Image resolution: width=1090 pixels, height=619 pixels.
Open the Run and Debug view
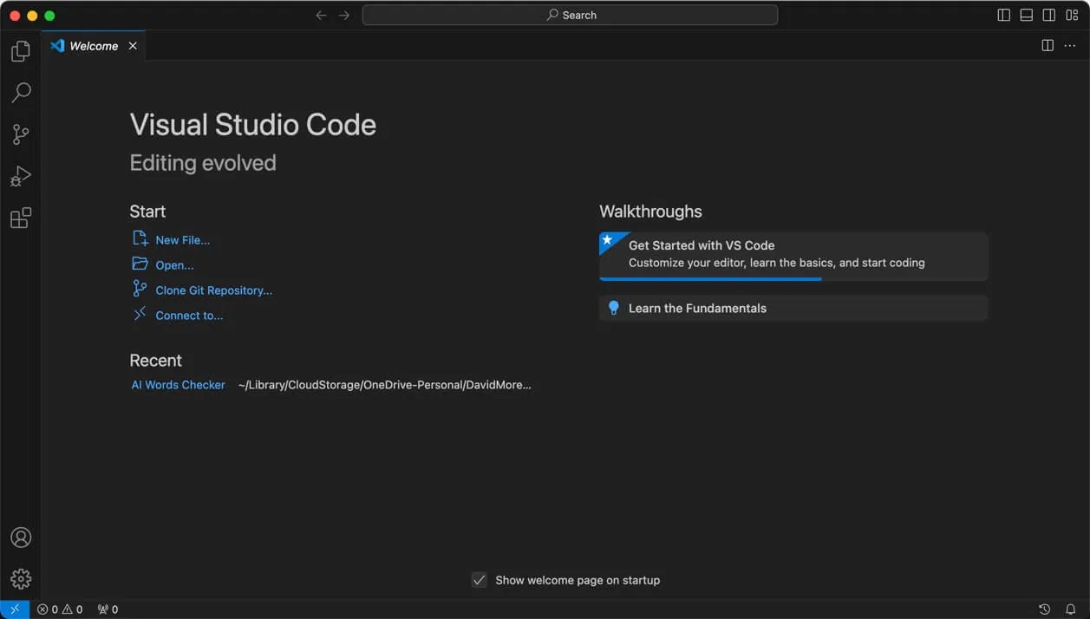19,175
